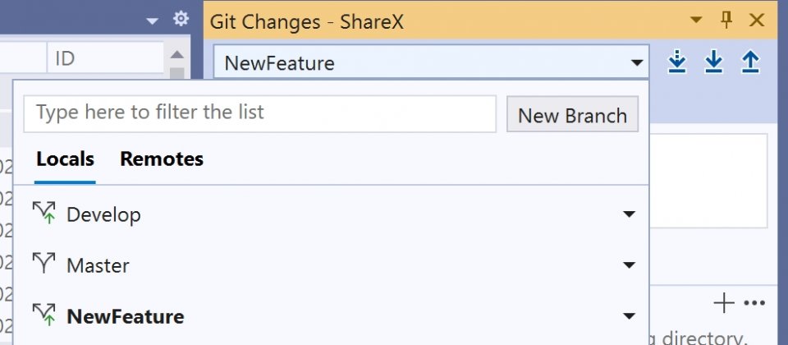Expand the Develop branch options arrow
Screen dimensions: 788x345
[x=629, y=214]
